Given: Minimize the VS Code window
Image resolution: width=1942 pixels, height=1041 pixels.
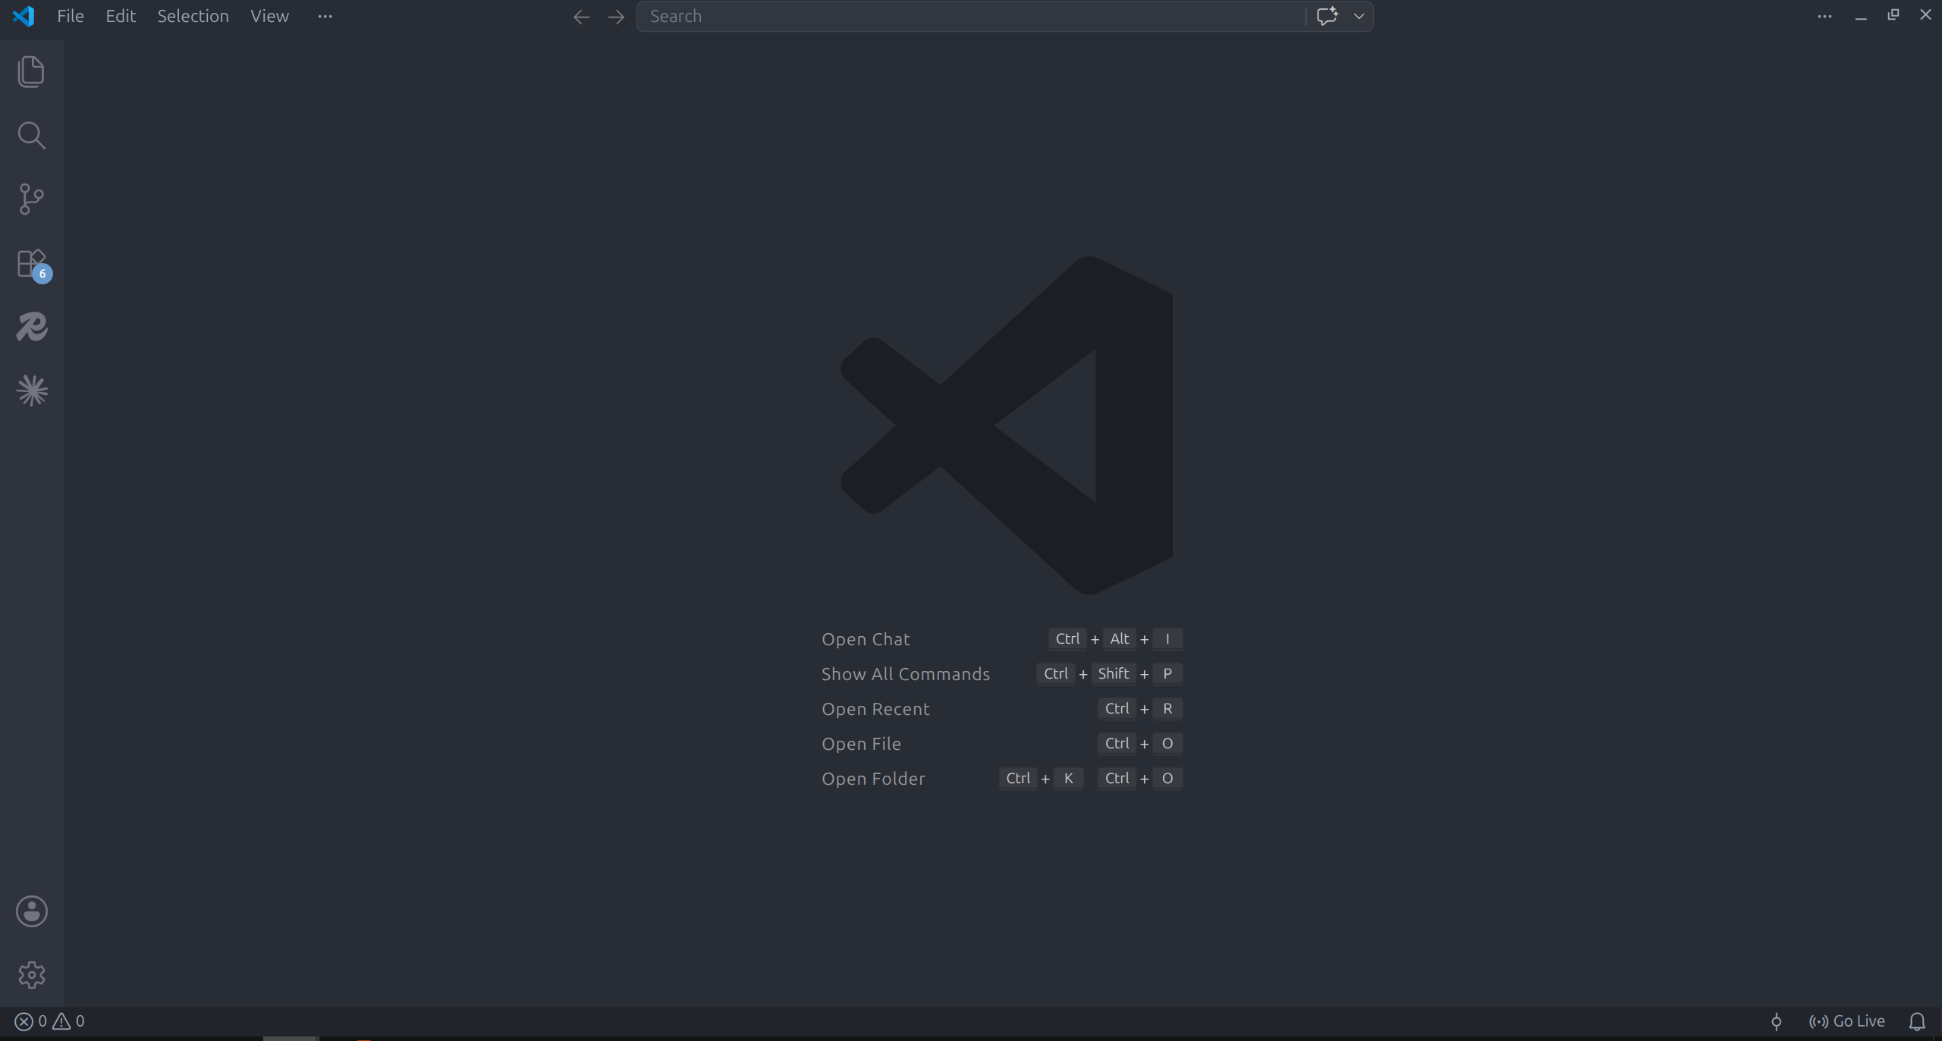Looking at the screenshot, I should click(x=1861, y=16).
